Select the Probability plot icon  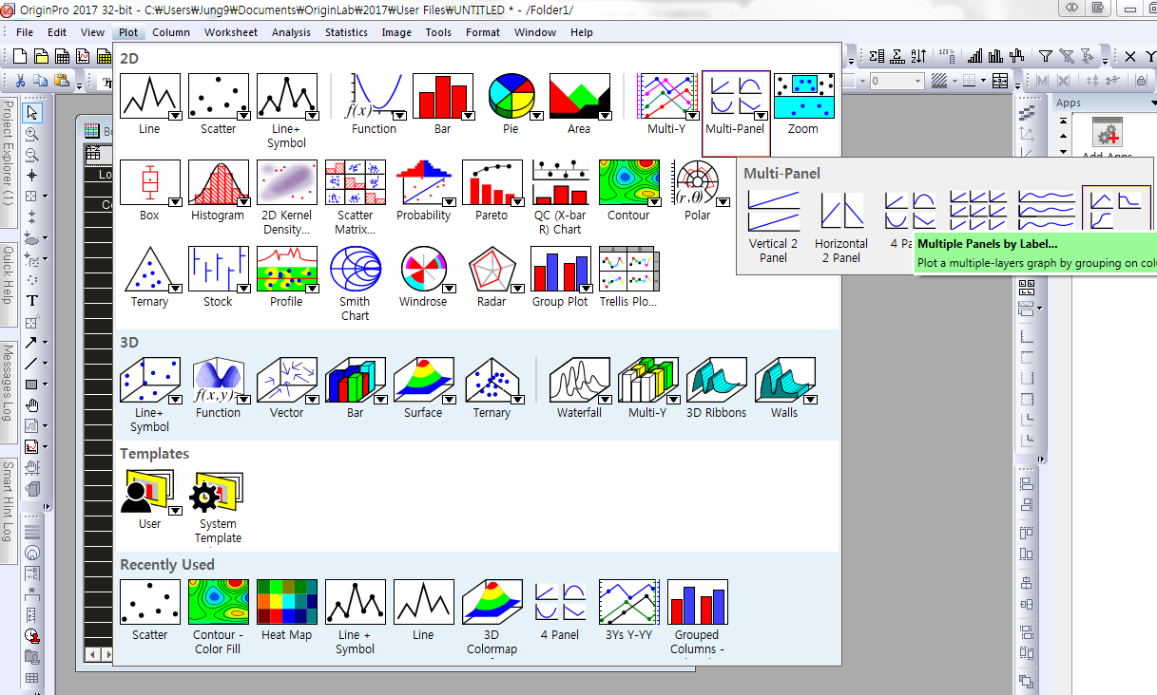(423, 182)
